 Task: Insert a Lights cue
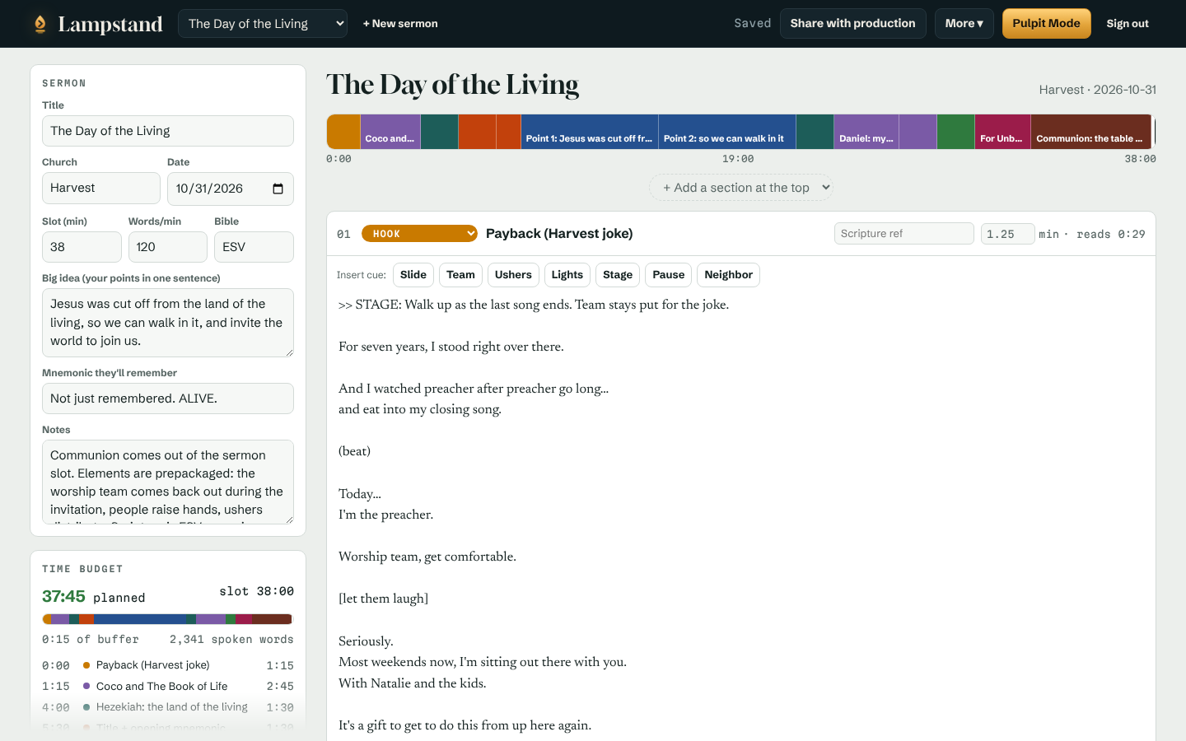567,275
